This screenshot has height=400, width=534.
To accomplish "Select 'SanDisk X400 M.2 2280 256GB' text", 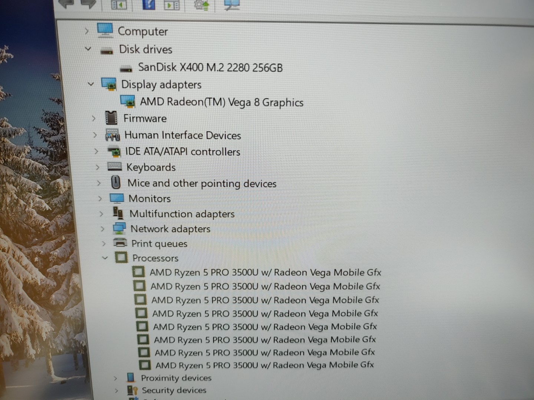I will (210, 67).
